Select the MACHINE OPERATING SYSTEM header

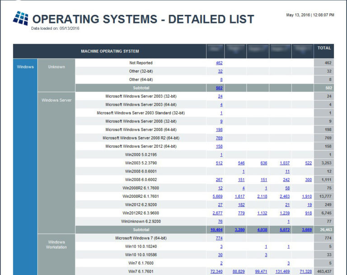click(110, 51)
